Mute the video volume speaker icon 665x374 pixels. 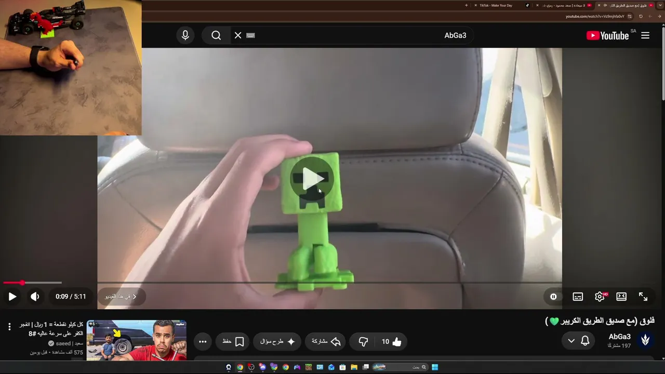coord(35,297)
